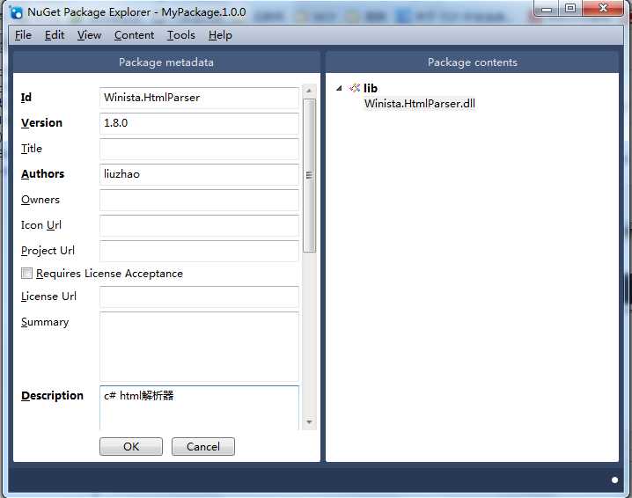Click the Version input field
The height and width of the screenshot is (498, 632).
199,123
